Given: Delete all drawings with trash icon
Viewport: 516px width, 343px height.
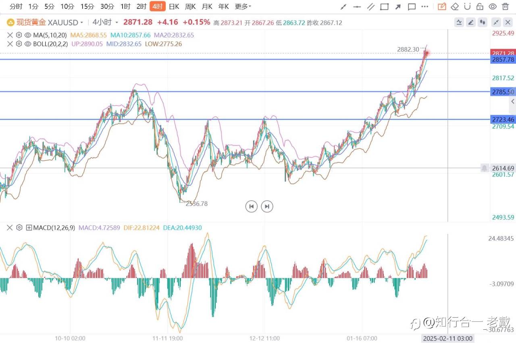Looking at the screenshot, I should coord(505,6).
